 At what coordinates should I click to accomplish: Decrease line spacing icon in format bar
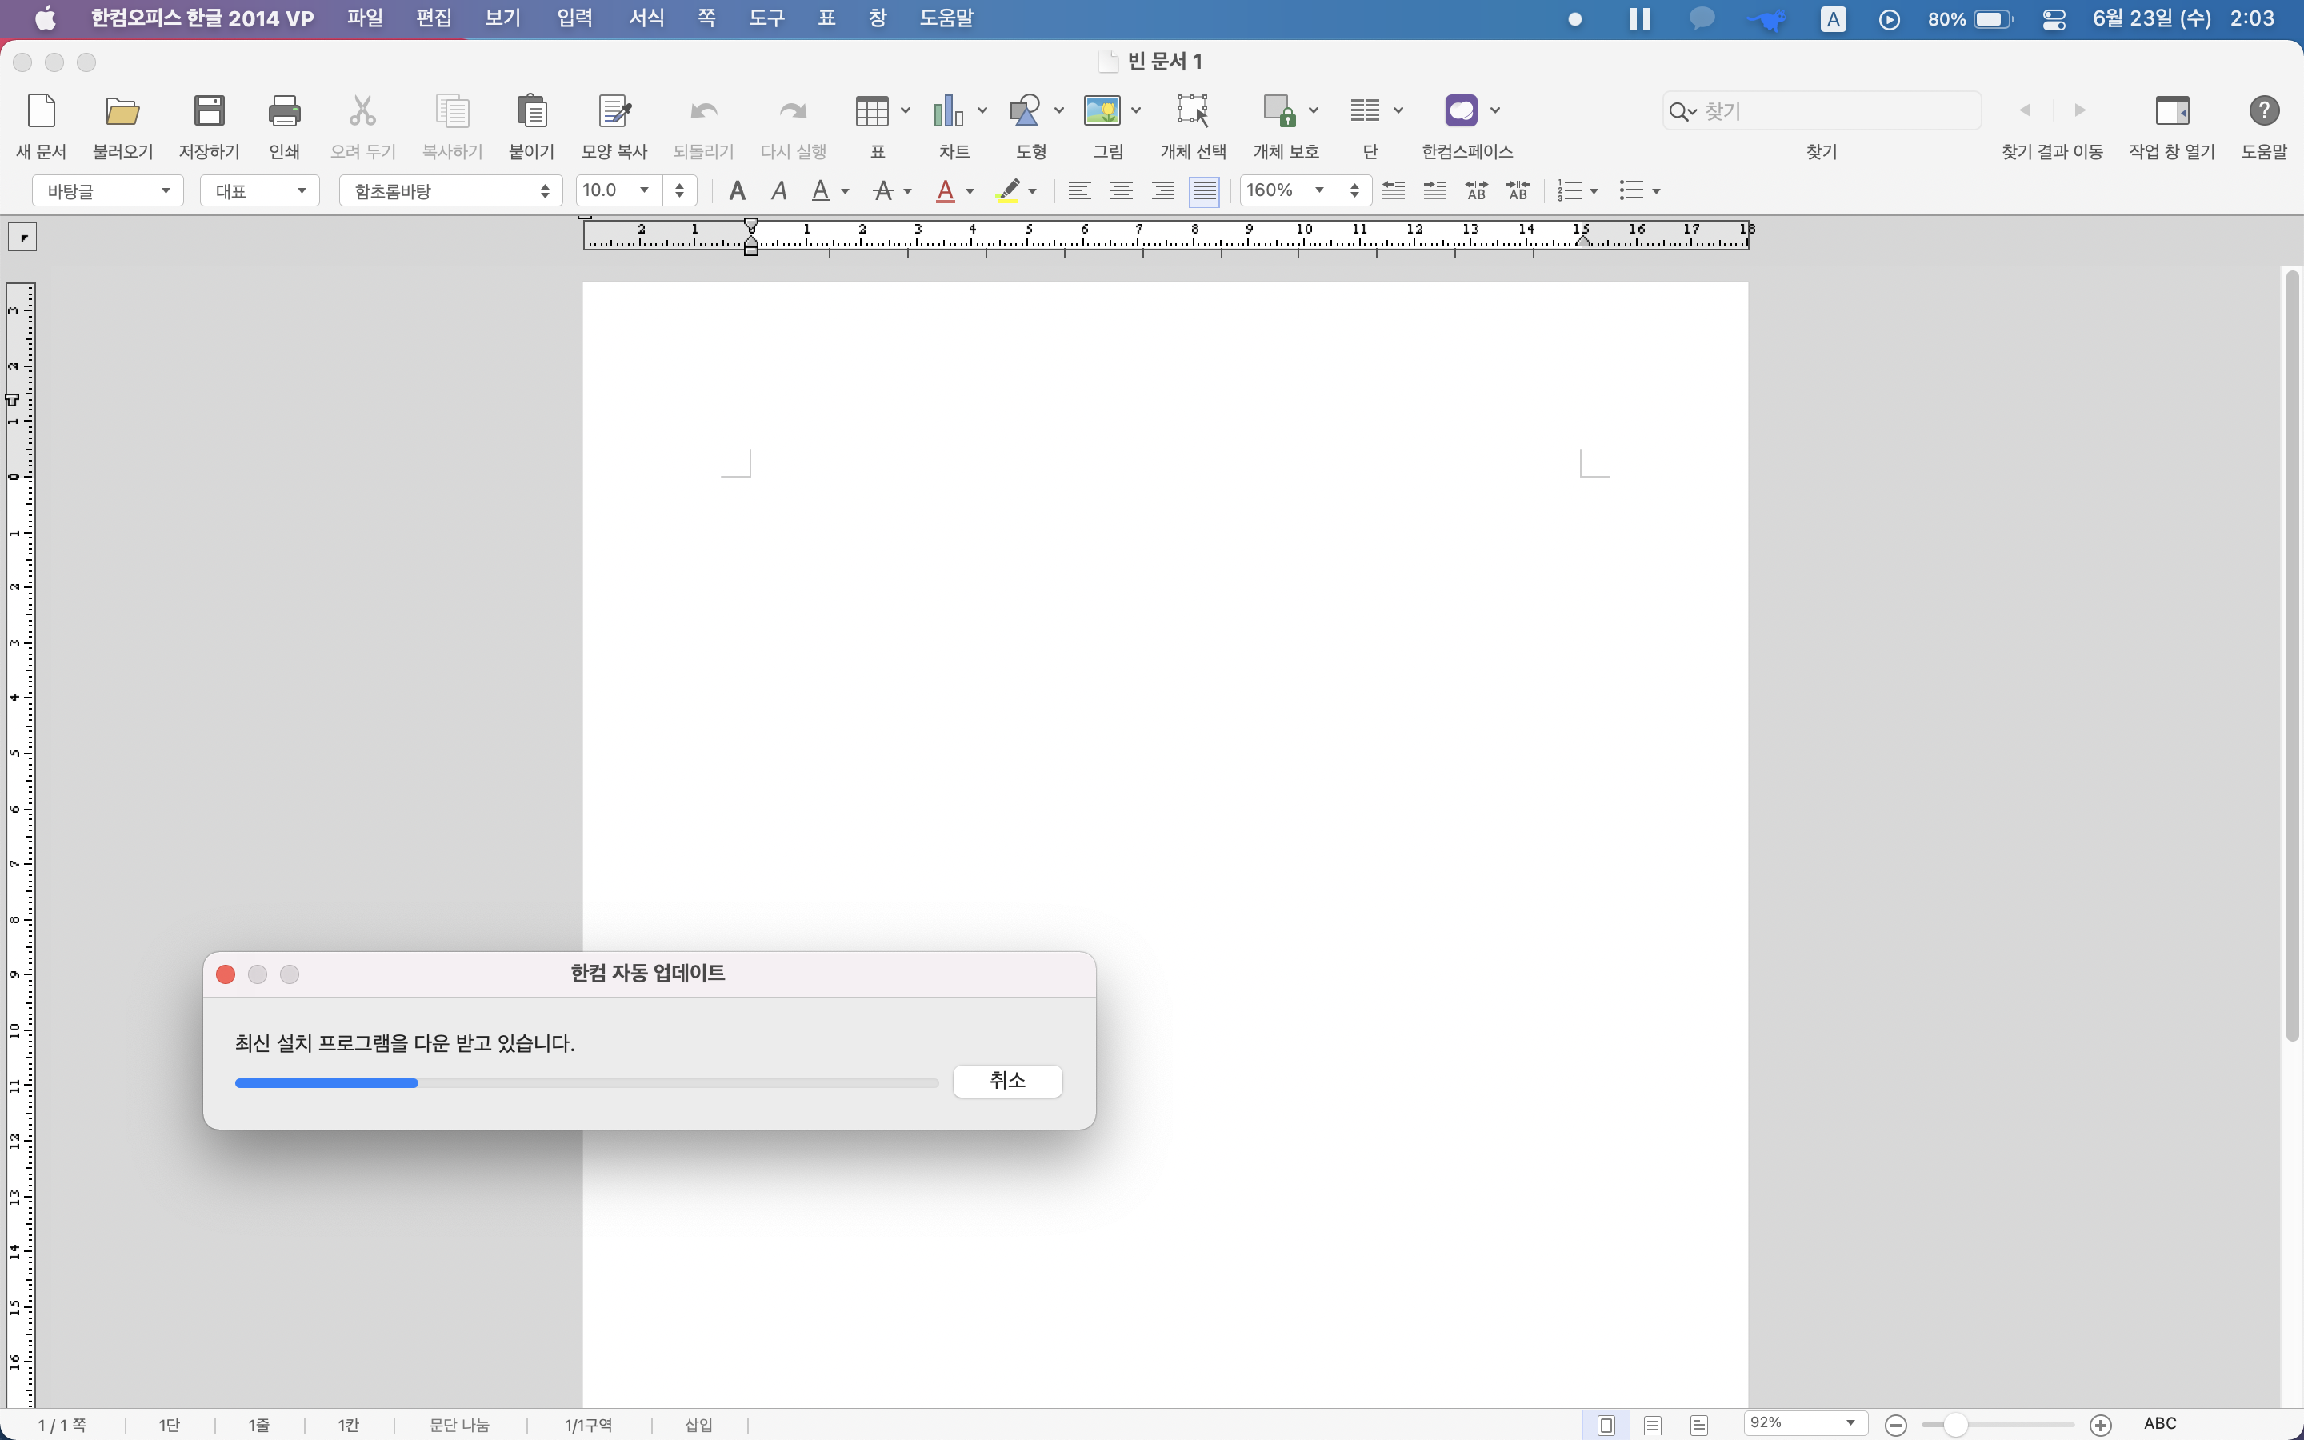[1393, 190]
